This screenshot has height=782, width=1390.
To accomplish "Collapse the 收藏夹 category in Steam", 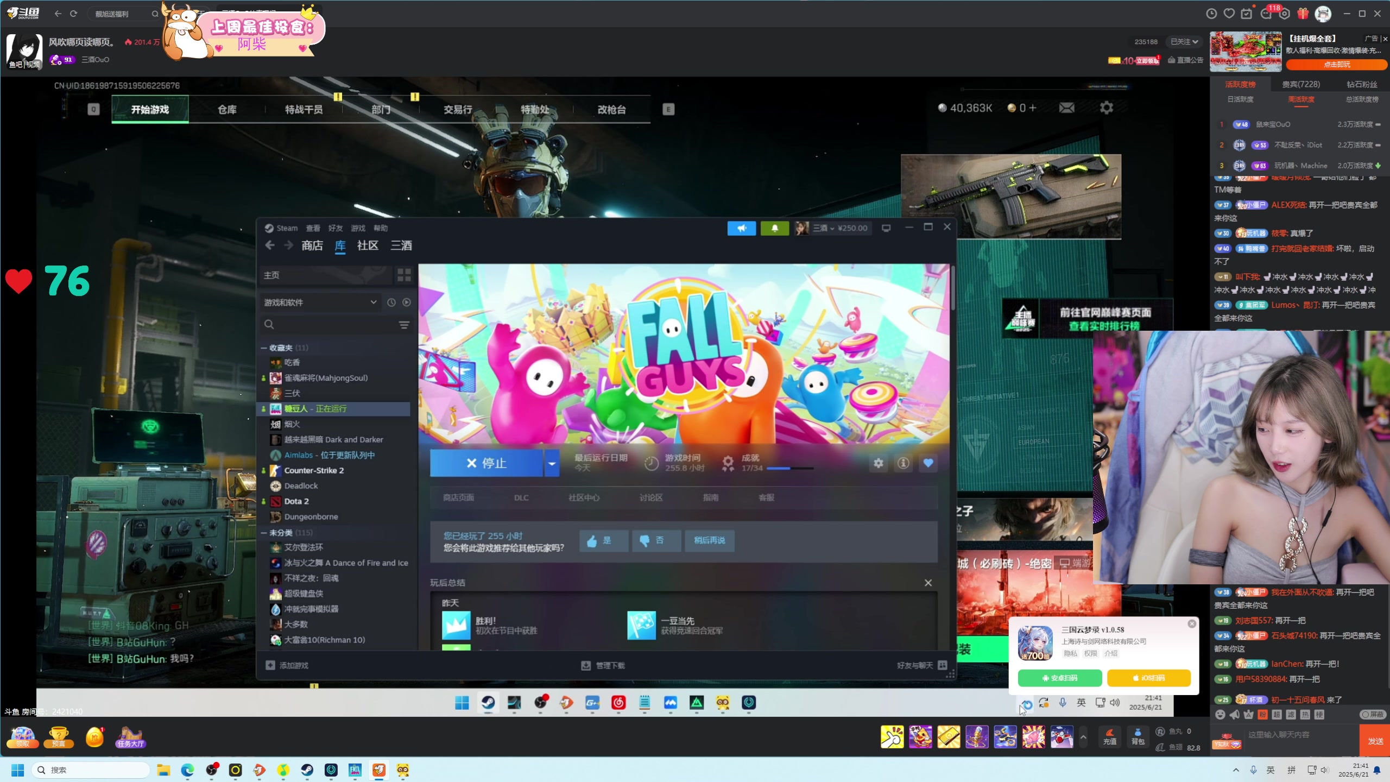I will 264,348.
